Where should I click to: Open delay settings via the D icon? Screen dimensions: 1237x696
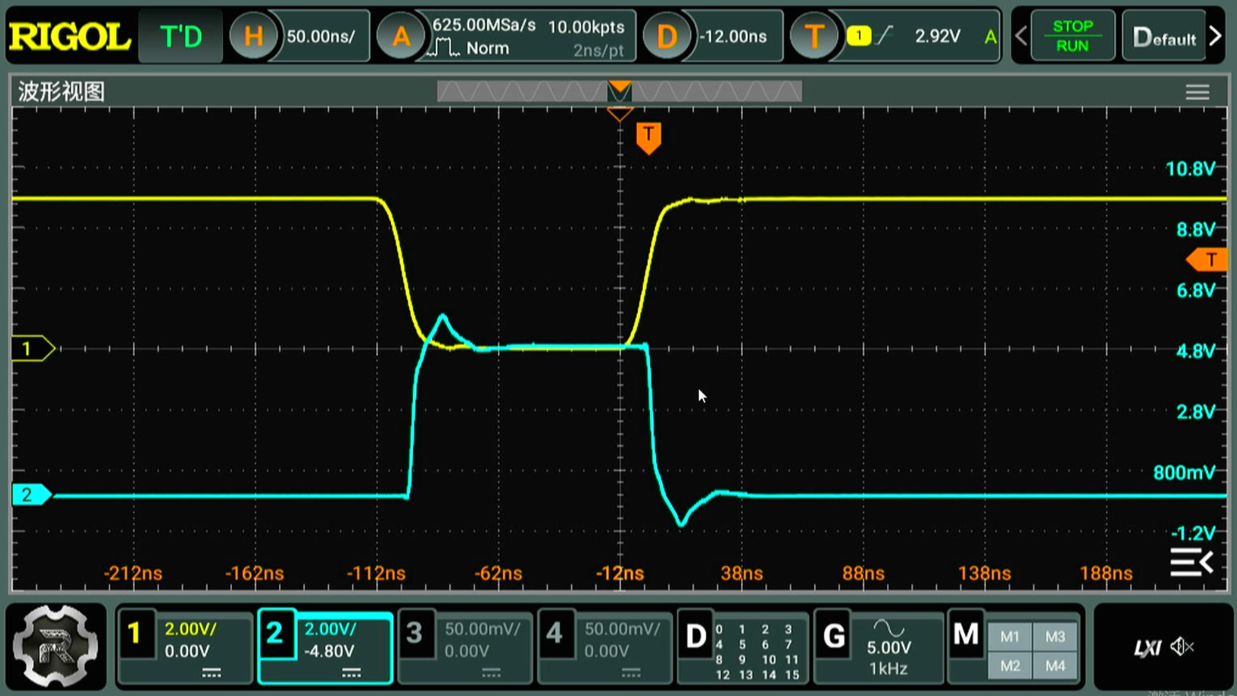tap(667, 35)
